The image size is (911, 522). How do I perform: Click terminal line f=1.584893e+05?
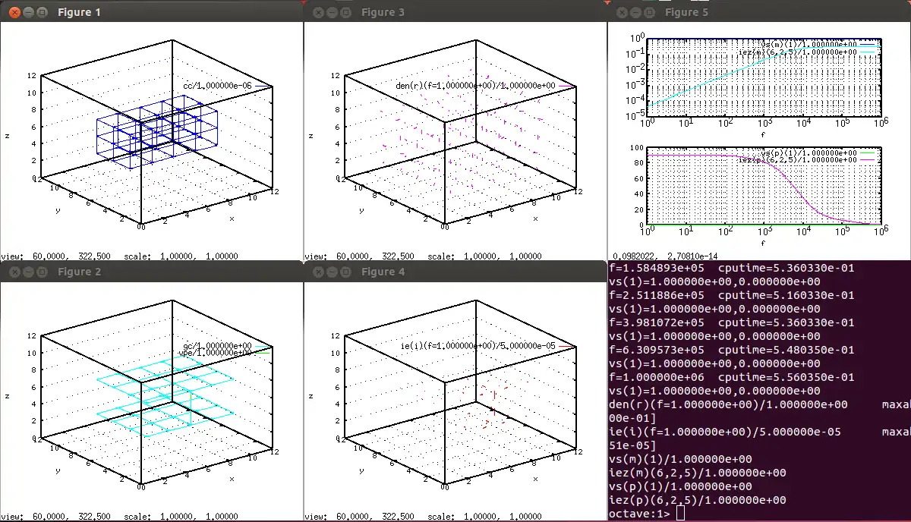732,268
